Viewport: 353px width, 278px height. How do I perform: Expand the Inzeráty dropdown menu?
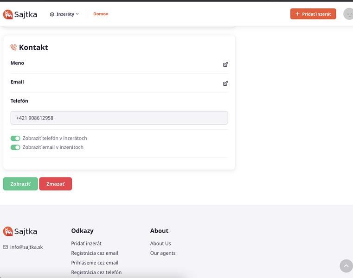64,14
